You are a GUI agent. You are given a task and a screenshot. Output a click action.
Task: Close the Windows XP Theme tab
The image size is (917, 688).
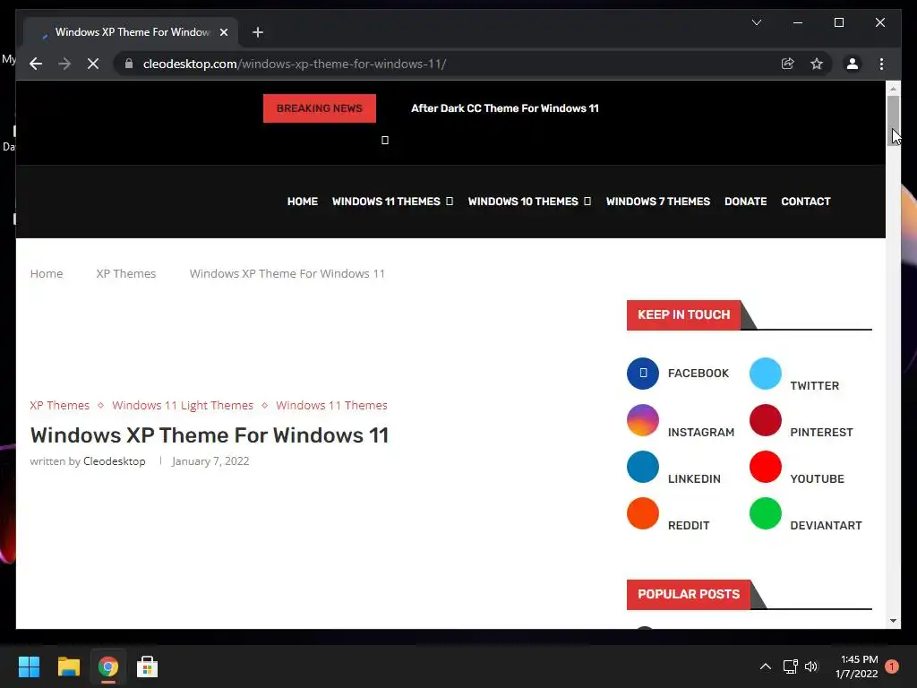click(x=223, y=32)
